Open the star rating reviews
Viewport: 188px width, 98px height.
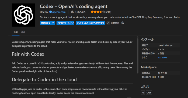pos(98,12)
